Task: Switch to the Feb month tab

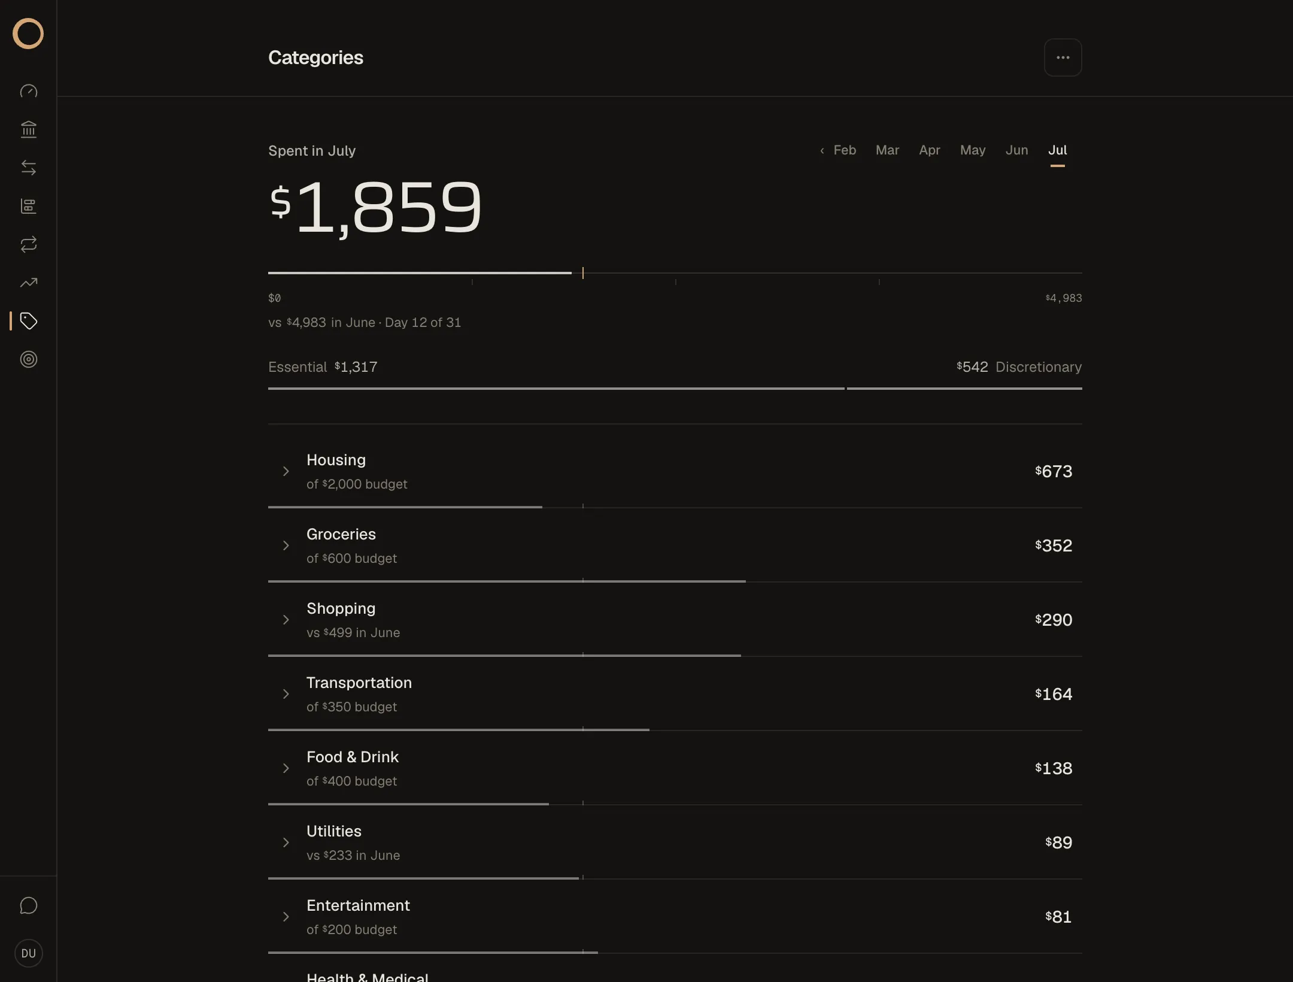Action: [x=845, y=150]
